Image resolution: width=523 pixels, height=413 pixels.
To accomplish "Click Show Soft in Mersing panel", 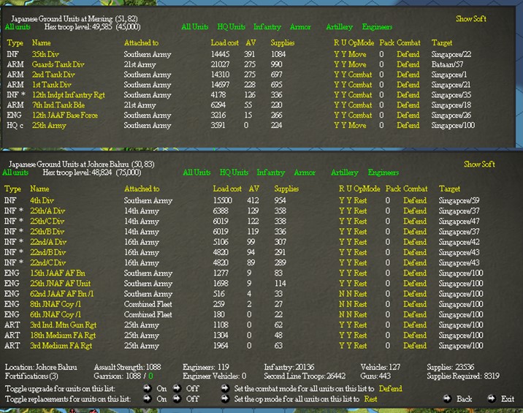I will 471,19.
